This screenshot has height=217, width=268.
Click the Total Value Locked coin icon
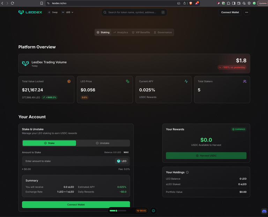69,81
